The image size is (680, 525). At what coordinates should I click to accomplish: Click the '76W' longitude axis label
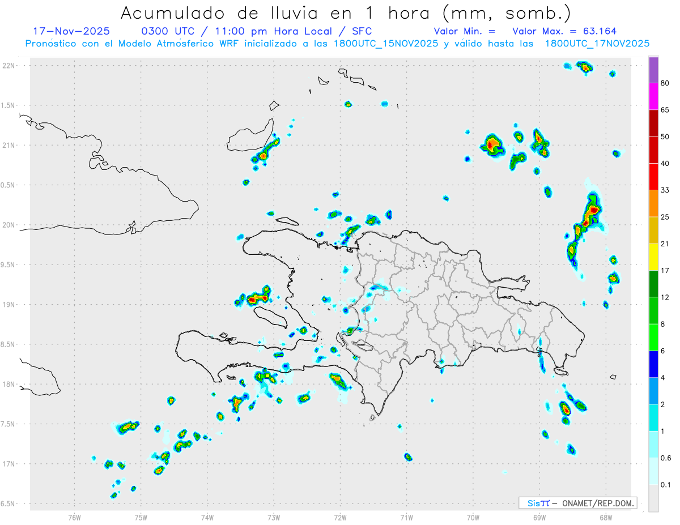click(x=74, y=517)
